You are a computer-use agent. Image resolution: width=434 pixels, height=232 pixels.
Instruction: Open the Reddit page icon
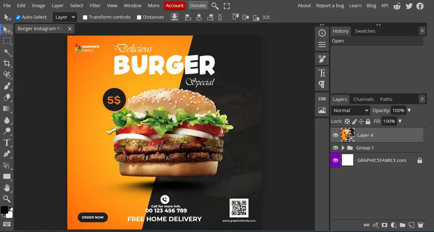coord(397,6)
